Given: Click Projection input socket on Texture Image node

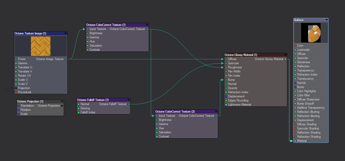Looking at the screenshot, I should coord(16,88).
